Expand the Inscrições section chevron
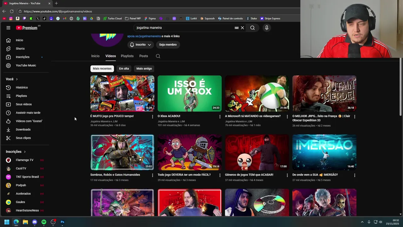Image resolution: width=403 pixels, height=227 pixels. pyautogui.click(x=25, y=152)
